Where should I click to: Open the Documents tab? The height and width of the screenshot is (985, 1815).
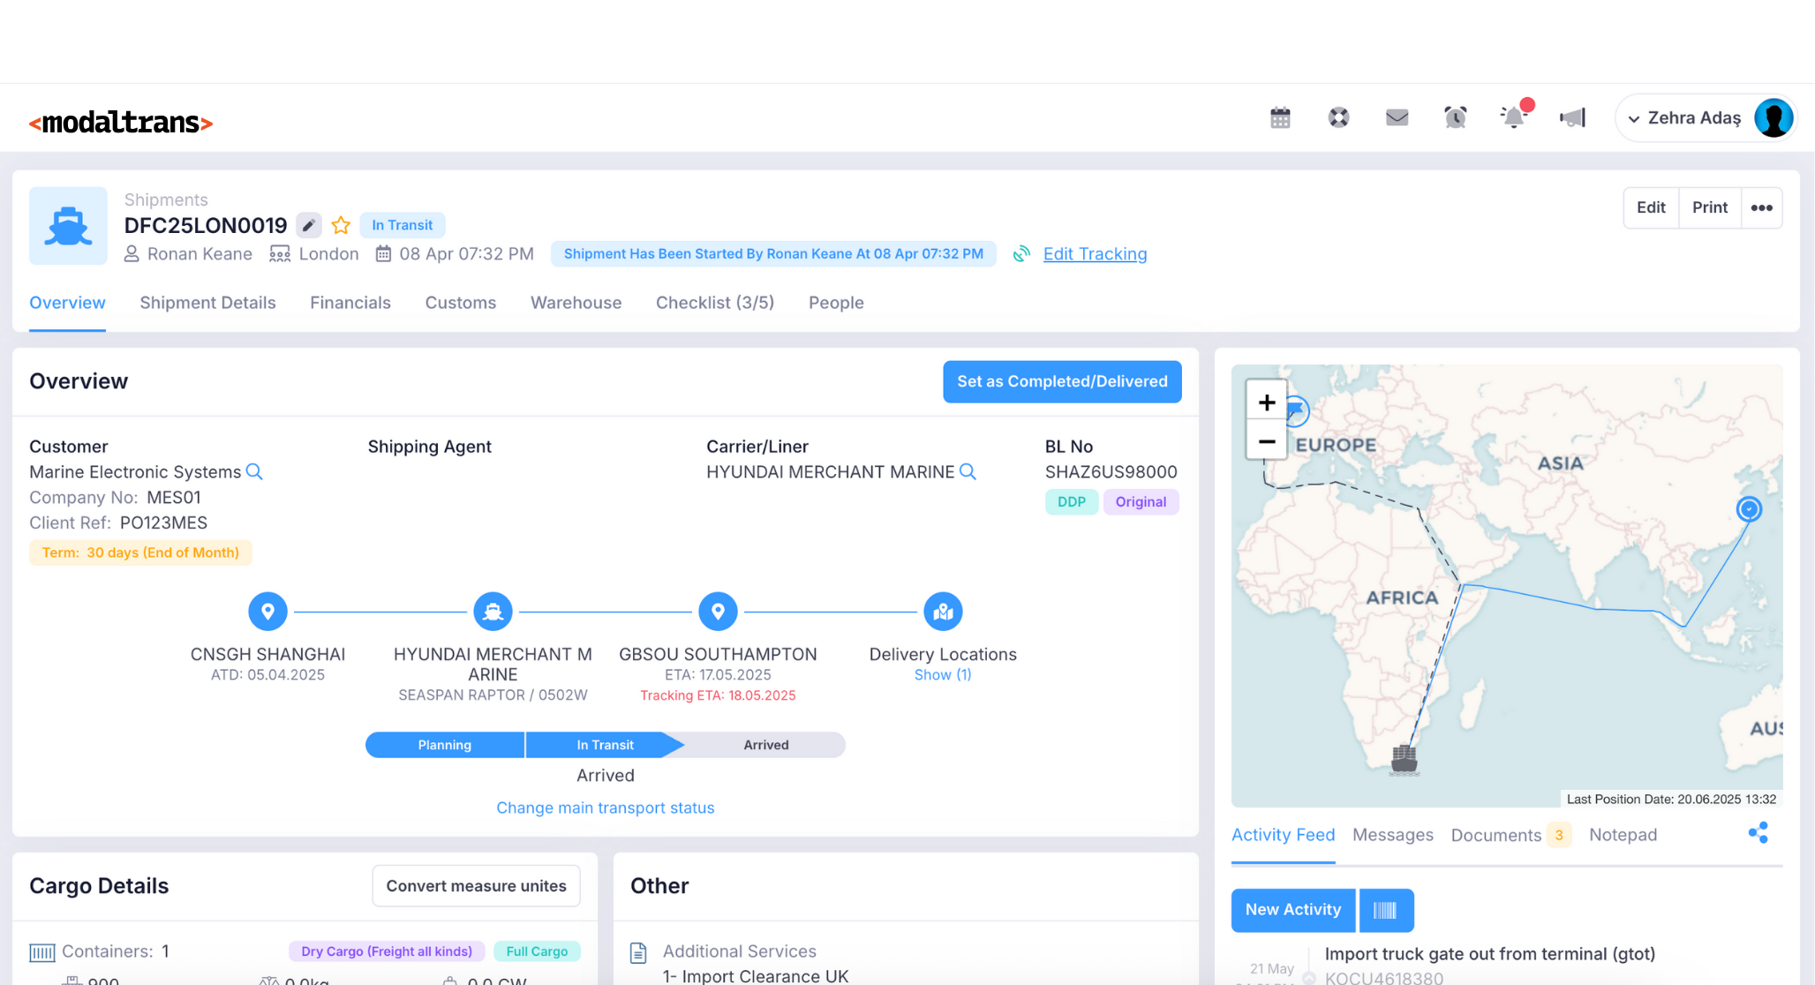[x=1495, y=835]
